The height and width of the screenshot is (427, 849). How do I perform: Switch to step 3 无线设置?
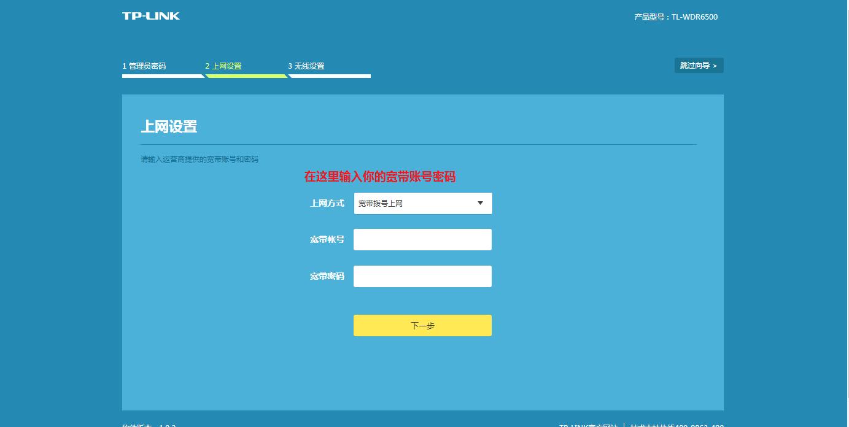tap(306, 66)
